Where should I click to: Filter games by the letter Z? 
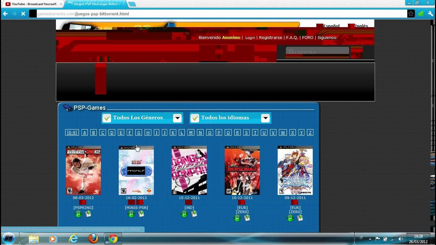tap(310, 132)
